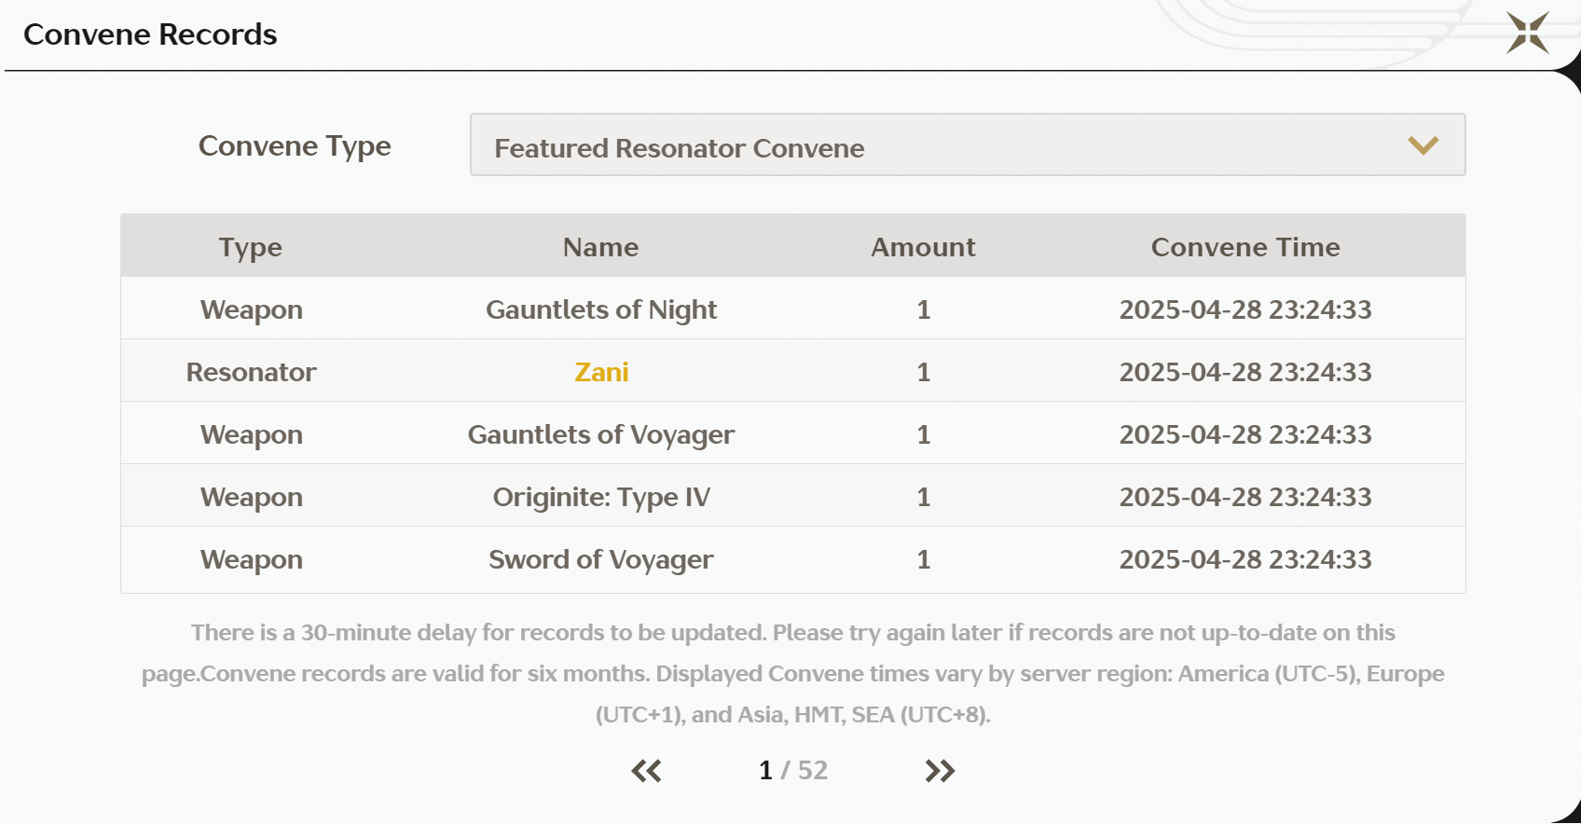This screenshot has height=824, width=1581.
Task: Click the Name column header
Action: [x=601, y=247]
